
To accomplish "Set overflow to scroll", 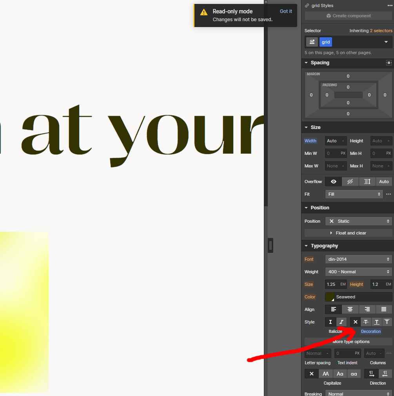I will (x=367, y=182).
